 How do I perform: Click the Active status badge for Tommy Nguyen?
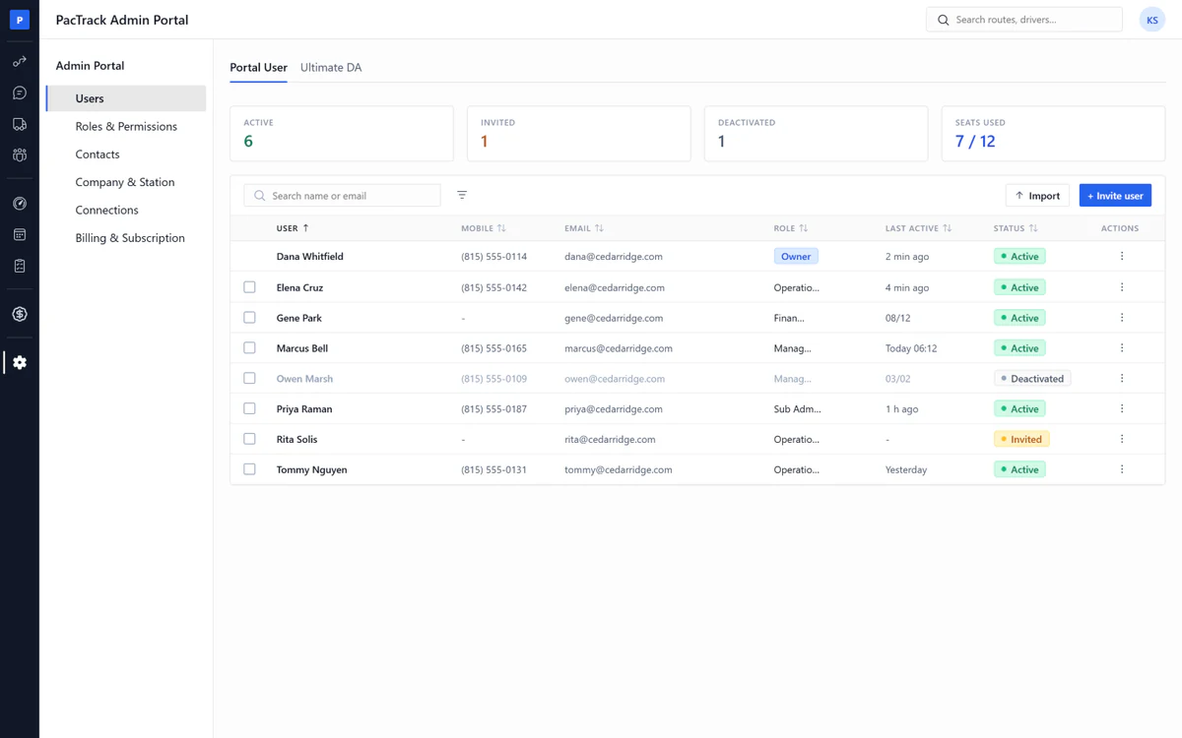[1019, 469]
